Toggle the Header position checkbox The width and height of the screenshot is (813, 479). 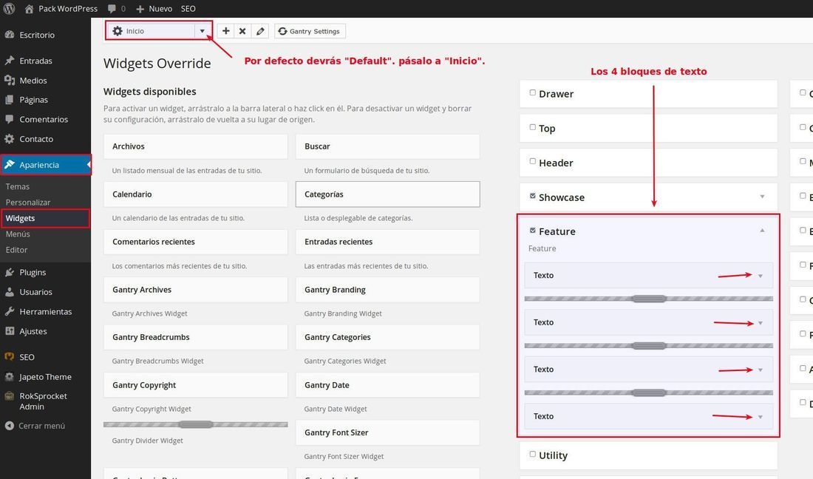pos(532,161)
